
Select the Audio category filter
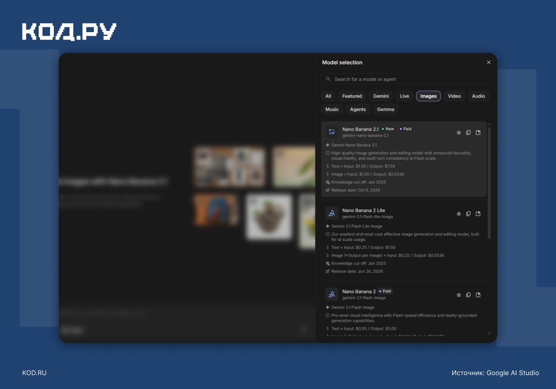478,96
